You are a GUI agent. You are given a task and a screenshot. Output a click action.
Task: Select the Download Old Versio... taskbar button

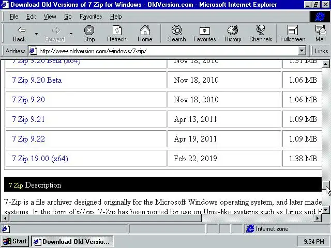[x=72, y=241]
